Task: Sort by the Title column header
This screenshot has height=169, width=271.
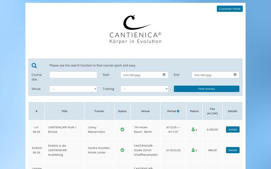Action: coord(64,111)
